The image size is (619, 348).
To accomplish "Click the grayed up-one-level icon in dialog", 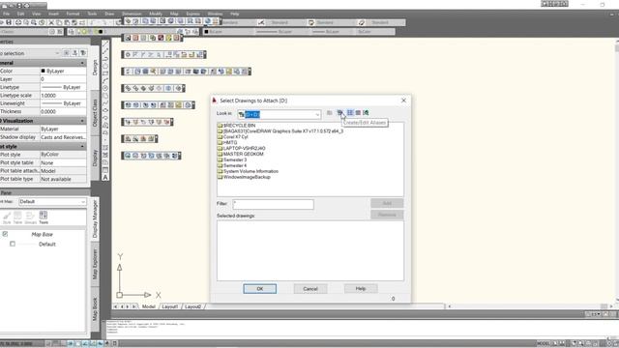I will [x=329, y=113].
